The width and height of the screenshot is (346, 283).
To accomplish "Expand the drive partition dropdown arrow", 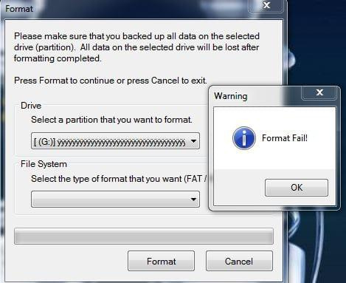I will pyautogui.click(x=193, y=141).
